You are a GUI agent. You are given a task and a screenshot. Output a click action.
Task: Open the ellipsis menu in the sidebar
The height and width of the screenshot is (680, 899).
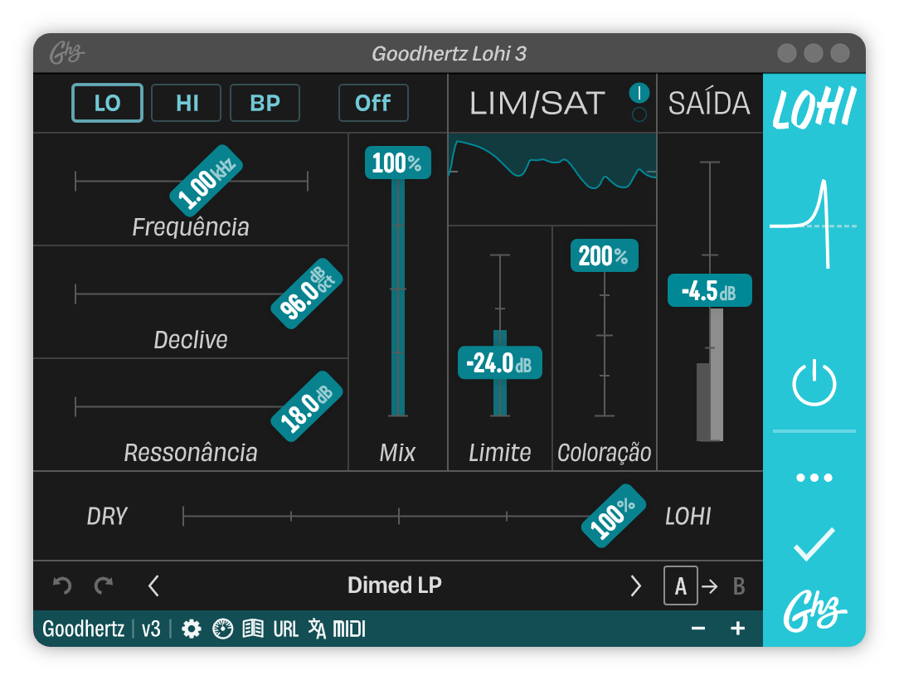(814, 476)
